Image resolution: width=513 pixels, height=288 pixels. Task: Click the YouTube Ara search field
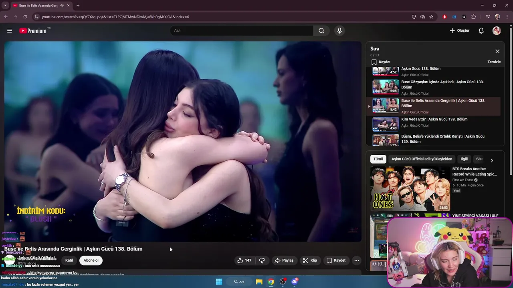pos(242,31)
